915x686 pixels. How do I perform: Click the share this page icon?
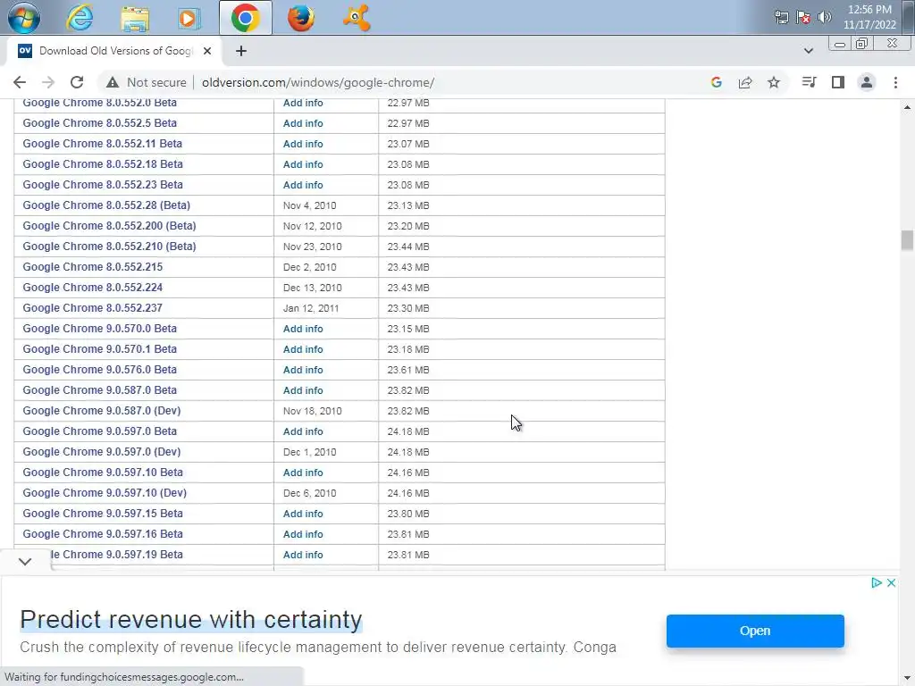tap(745, 82)
